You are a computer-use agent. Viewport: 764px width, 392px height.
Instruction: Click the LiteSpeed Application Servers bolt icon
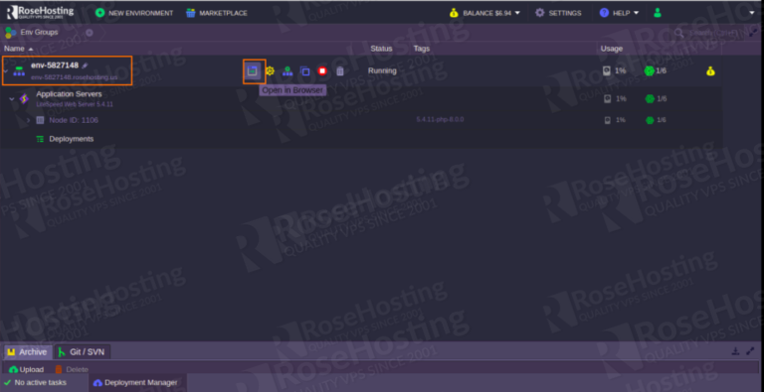pyautogui.click(x=24, y=98)
